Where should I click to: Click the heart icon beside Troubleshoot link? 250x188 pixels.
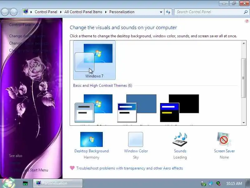coord(72,168)
